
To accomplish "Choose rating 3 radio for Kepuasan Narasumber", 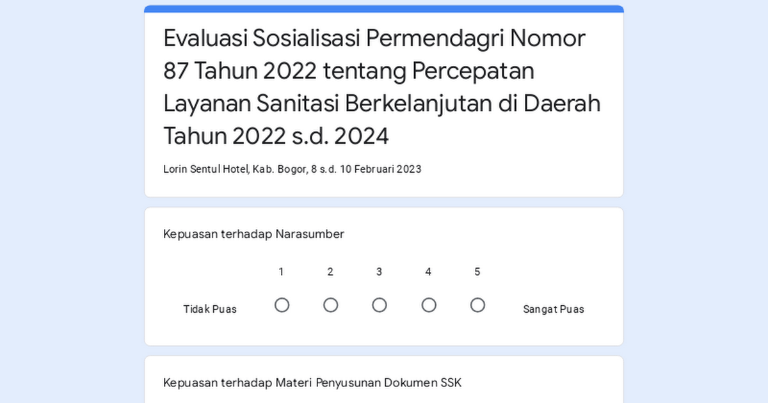I will (x=380, y=305).
